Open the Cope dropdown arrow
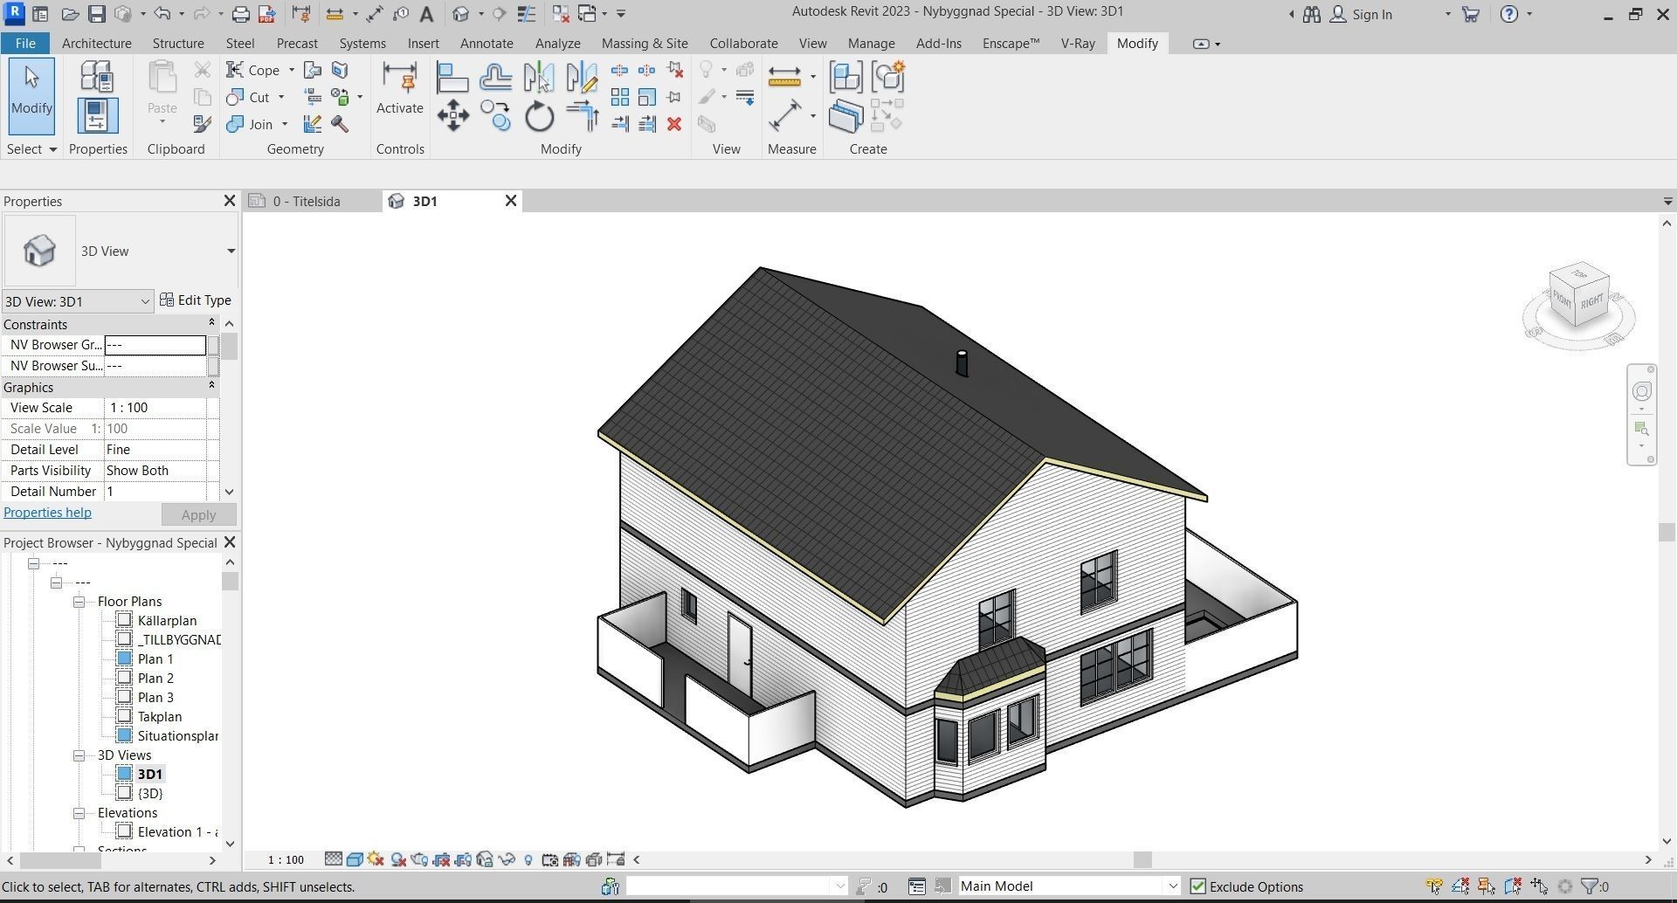 tap(292, 71)
